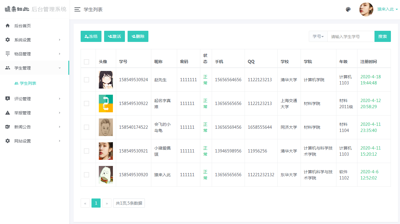This screenshot has height=224, width=400.
Task: Open avatar of student 小猪爱佩琪
Action: coord(106,151)
